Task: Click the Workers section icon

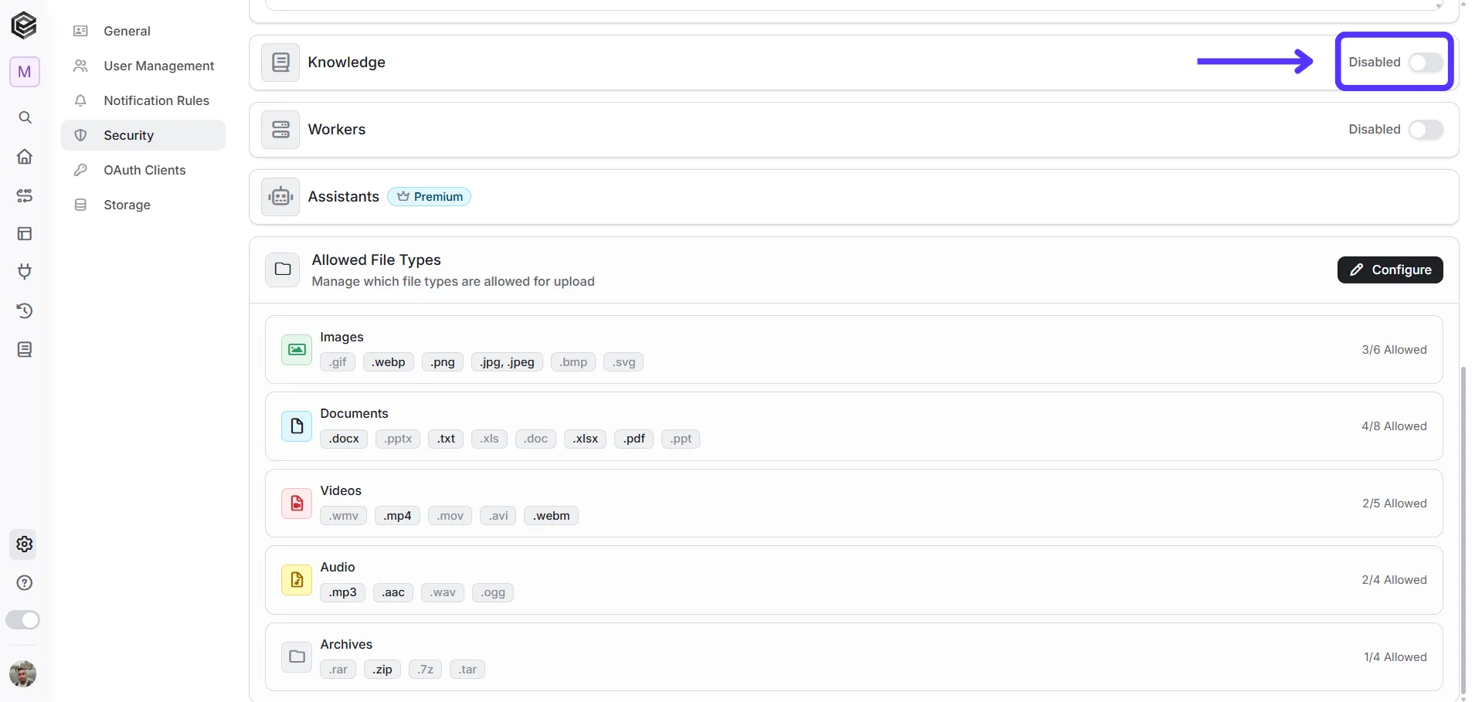Action: [280, 130]
